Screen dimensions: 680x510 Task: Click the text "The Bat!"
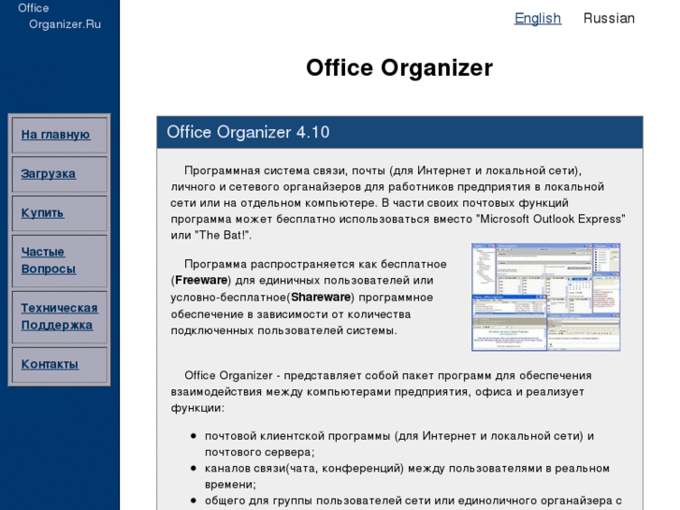click(223, 235)
